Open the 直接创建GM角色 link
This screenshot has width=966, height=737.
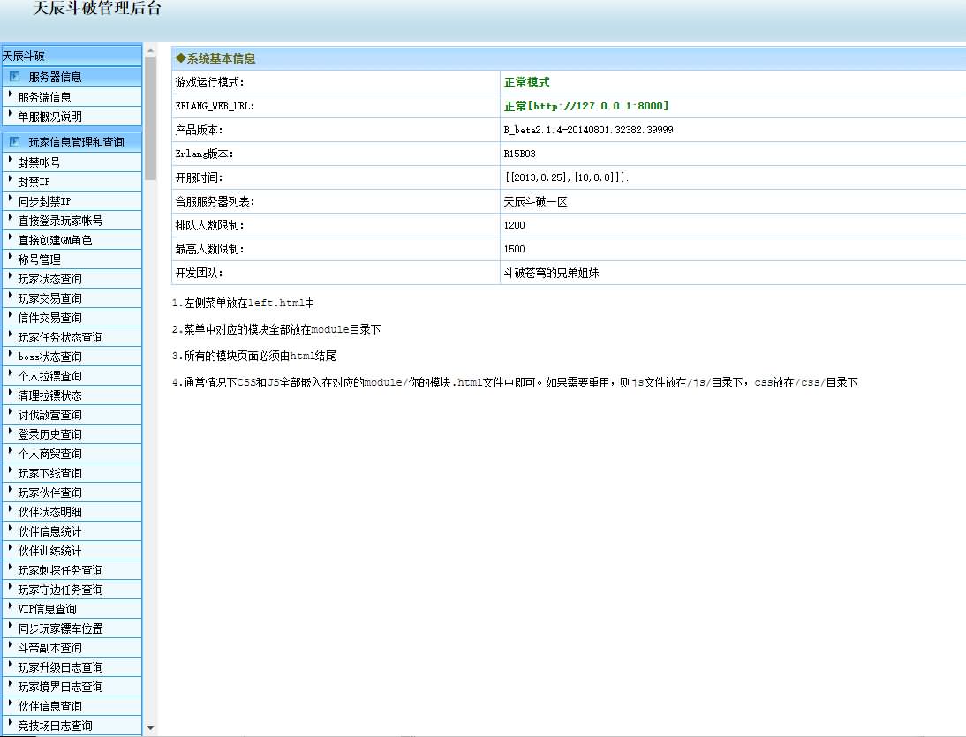(55, 240)
